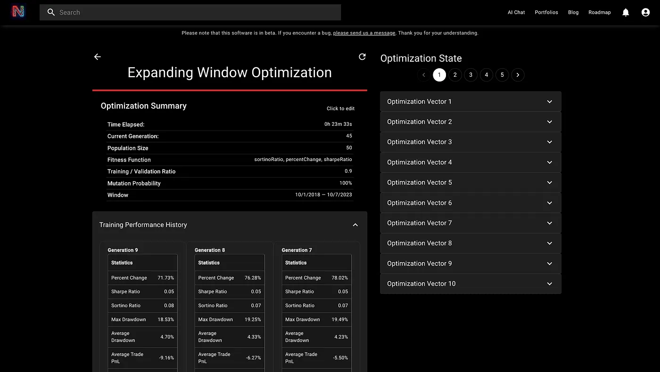Click the Current Generation value 45
This screenshot has height=372, width=660.
point(349,136)
